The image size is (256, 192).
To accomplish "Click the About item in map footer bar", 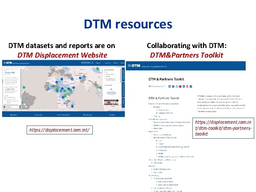I will [x=112, y=115].
